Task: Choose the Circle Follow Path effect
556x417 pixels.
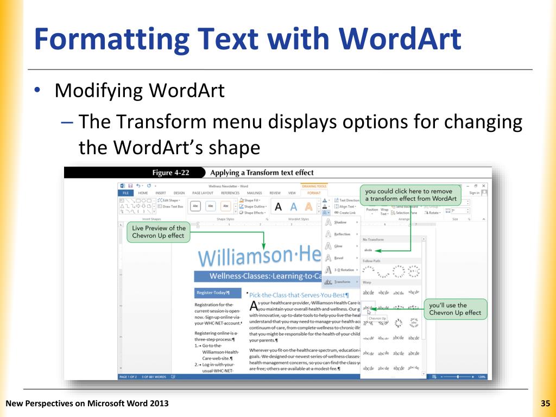Action: pyautogui.click(x=399, y=271)
